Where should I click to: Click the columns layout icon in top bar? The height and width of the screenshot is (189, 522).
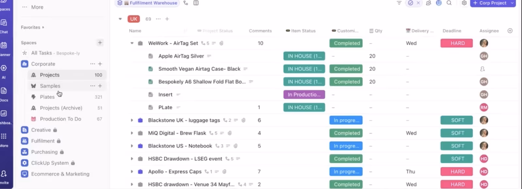196,3
